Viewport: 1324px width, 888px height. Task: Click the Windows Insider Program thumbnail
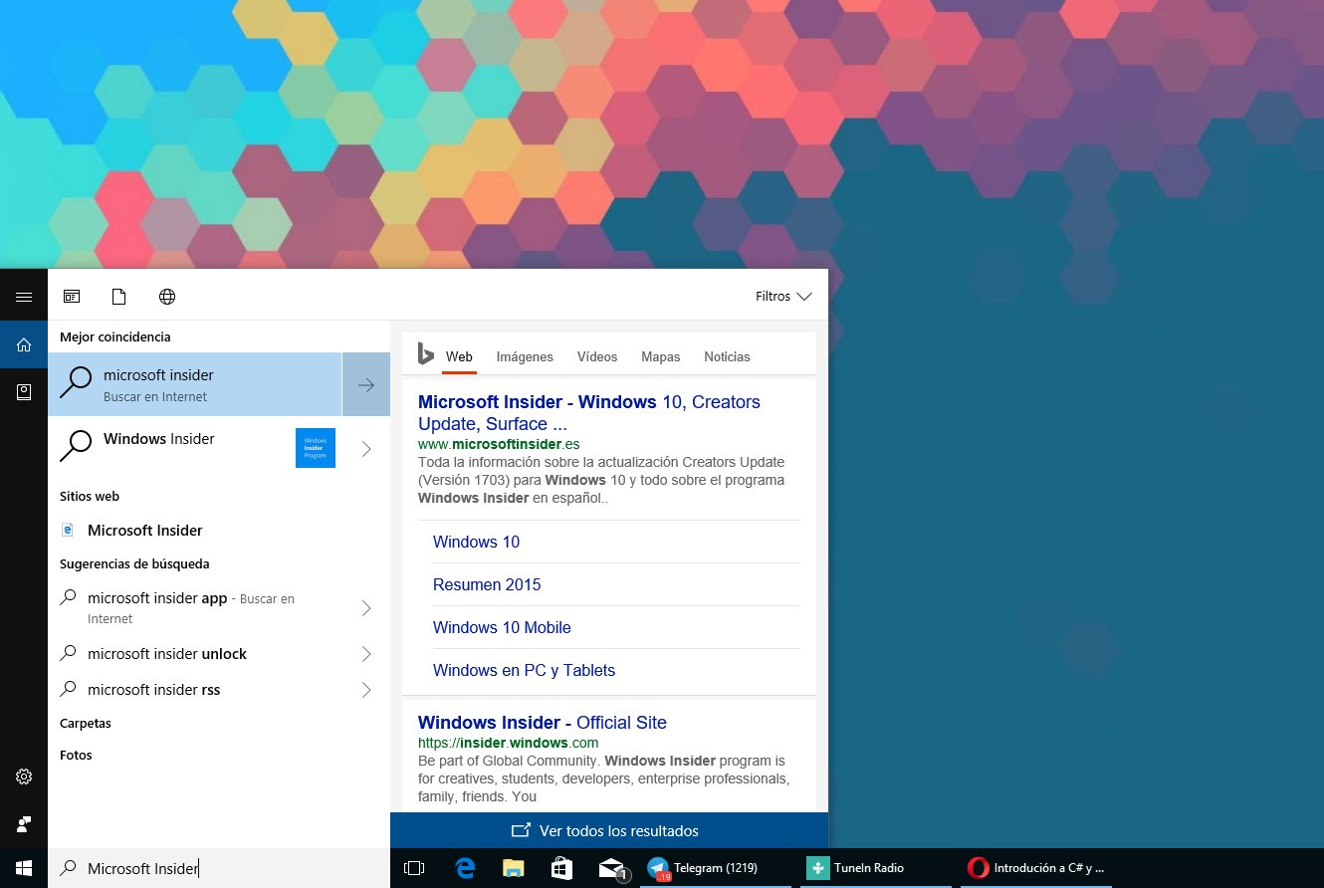coord(316,448)
